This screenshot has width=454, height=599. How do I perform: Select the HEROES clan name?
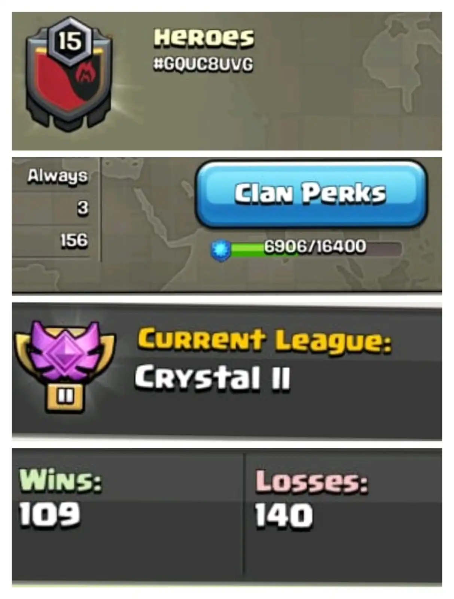[204, 38]
